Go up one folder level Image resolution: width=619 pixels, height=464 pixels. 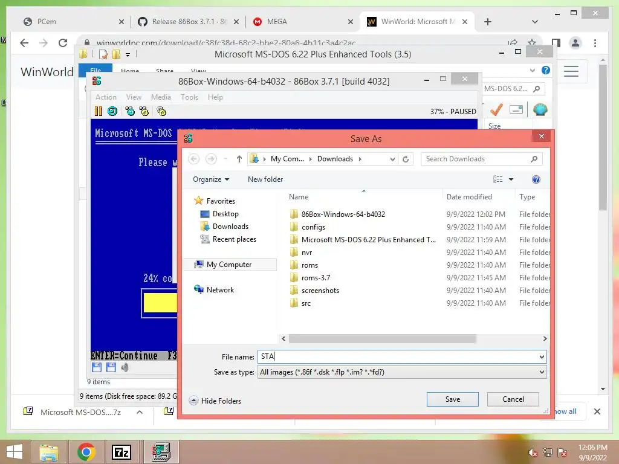239,159
